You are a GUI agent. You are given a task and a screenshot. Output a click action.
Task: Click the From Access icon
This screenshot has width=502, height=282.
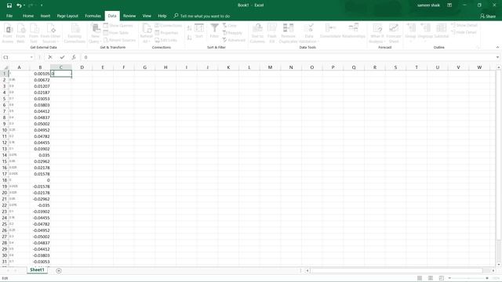pos(8,33)
